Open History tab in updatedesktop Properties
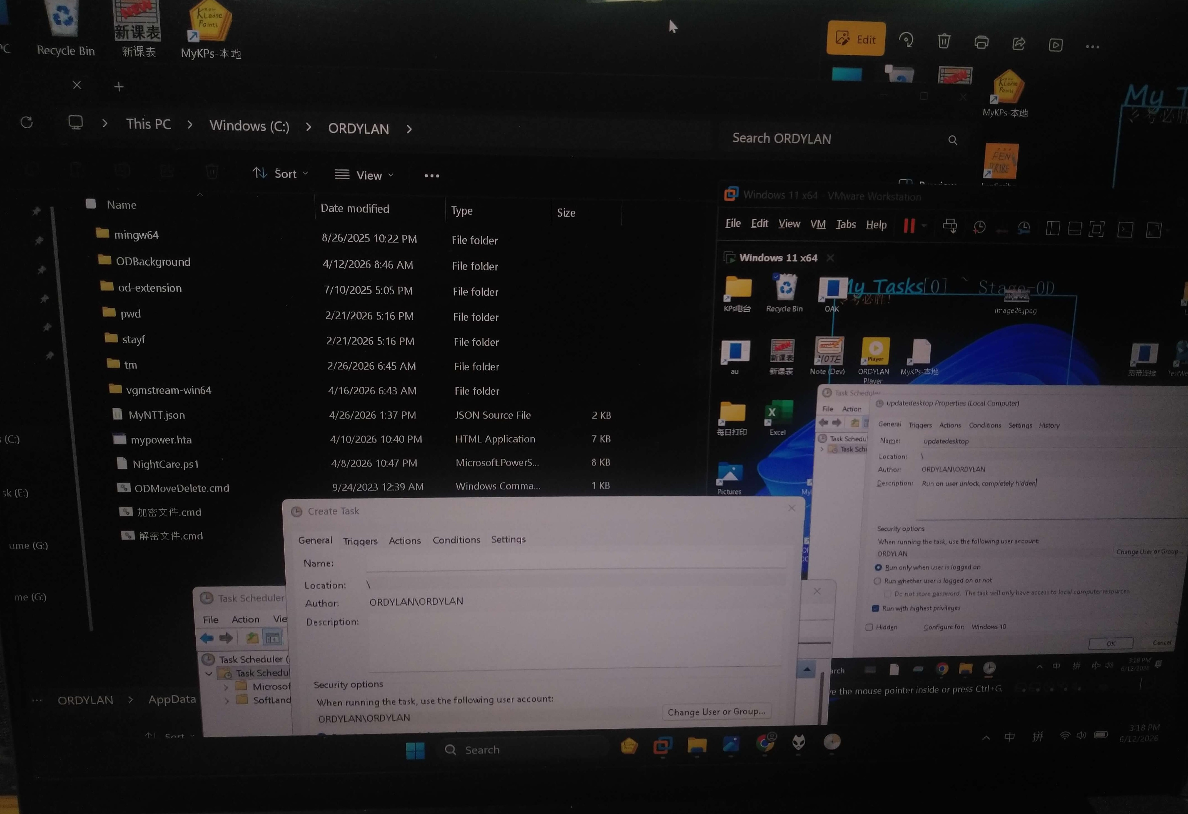Screen dimensions: 1188x814 tap(1049, 425)
